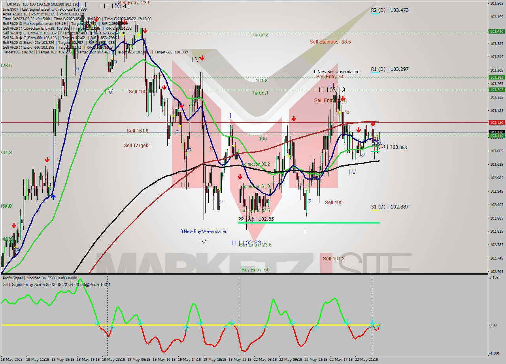Screen dimensions: 506x364
Task: Click the correction 38.2 label
Action: (256, 164)
